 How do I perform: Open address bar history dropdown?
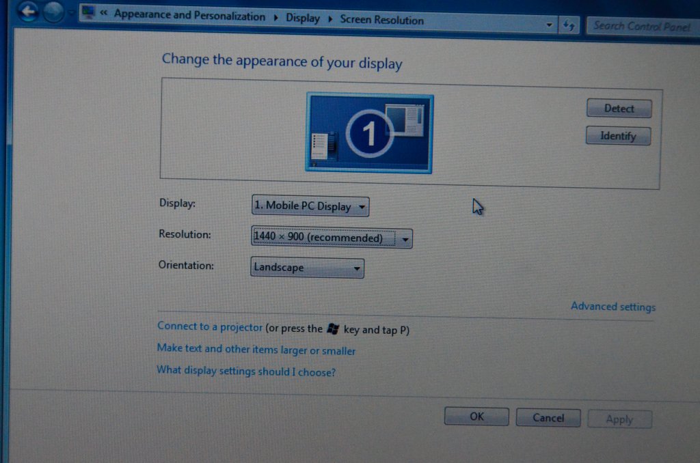pos(549,25)
